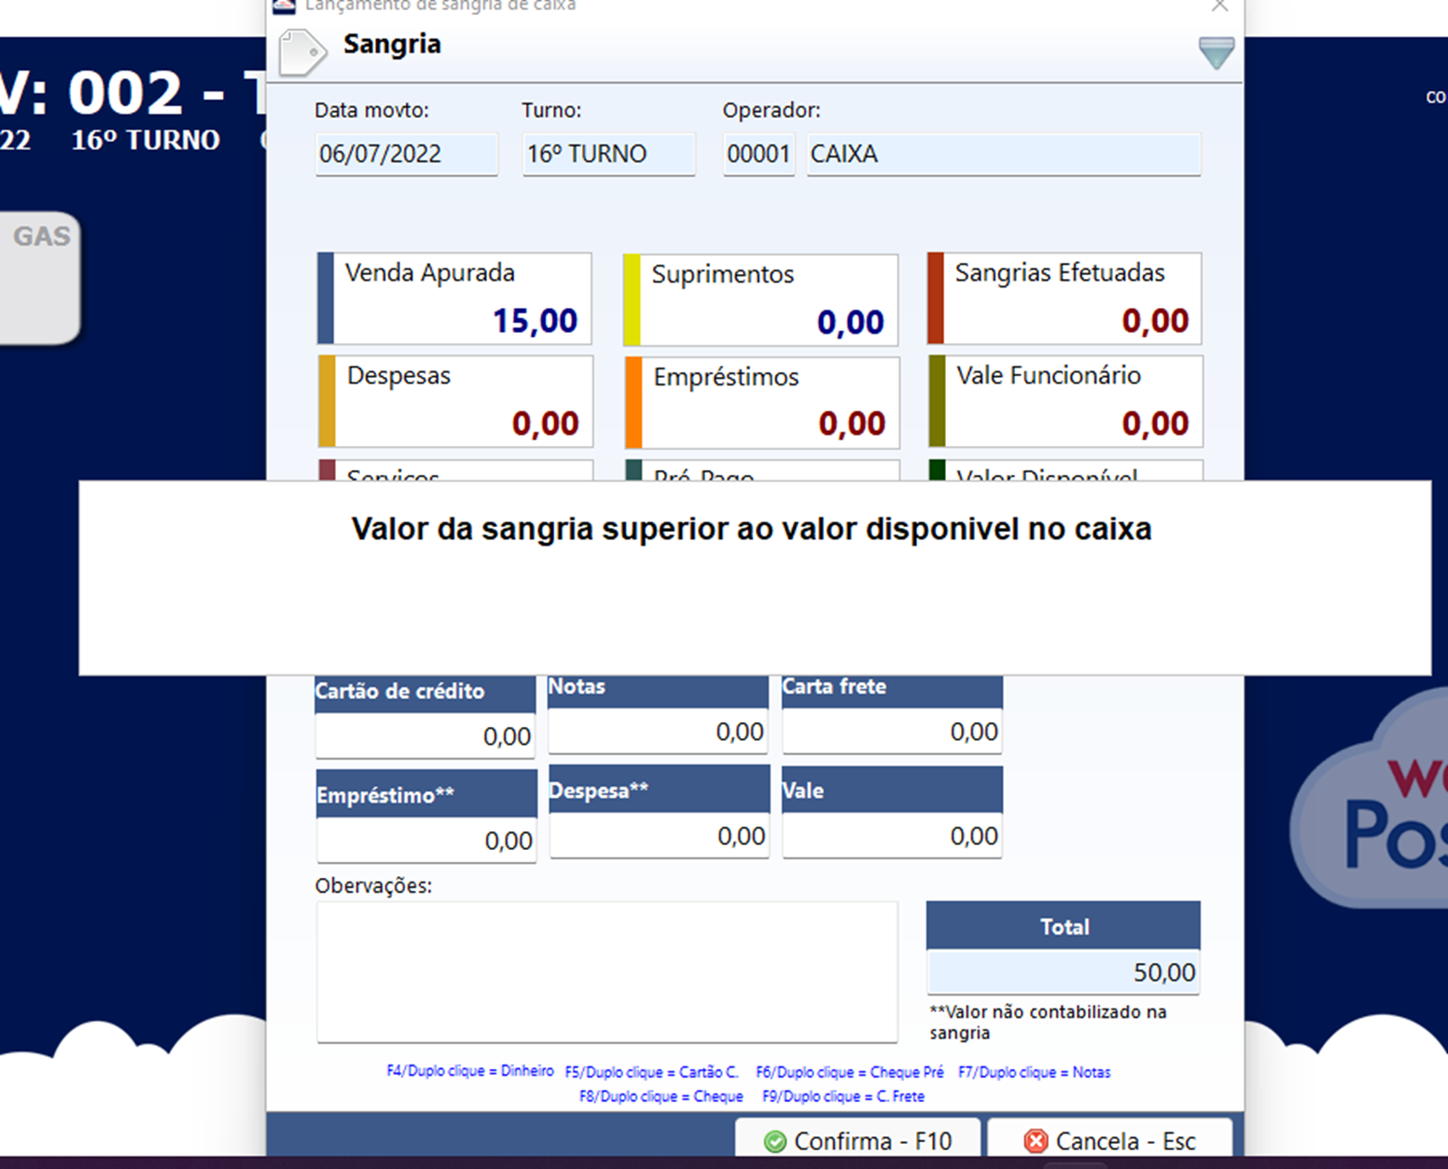Click the GAS button in background window
Viewport: 1448px width, 1169px height.
[x=40, y=277]
